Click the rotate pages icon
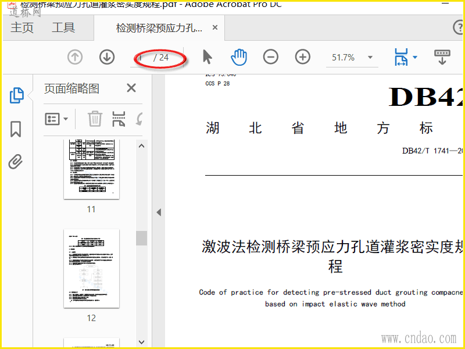Viewport: 465px width, 349px height. point(139,119)
